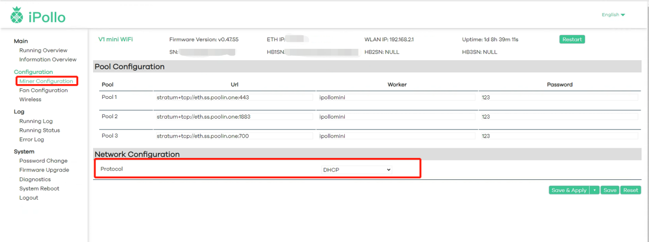Open the English language dropdown
Image resolution: width=649 pixels, height=242 pixels.
click(613, 15)
